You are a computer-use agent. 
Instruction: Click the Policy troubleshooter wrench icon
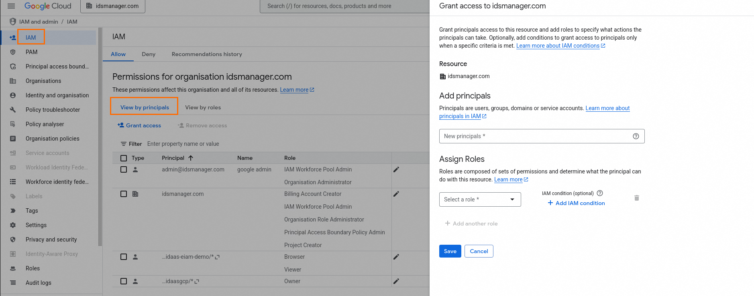click(x=13, y=110)
